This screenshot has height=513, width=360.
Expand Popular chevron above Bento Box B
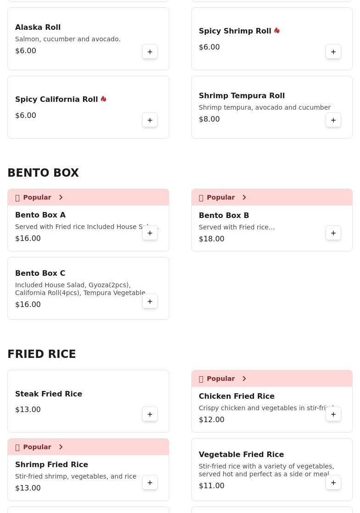[244, 197]
